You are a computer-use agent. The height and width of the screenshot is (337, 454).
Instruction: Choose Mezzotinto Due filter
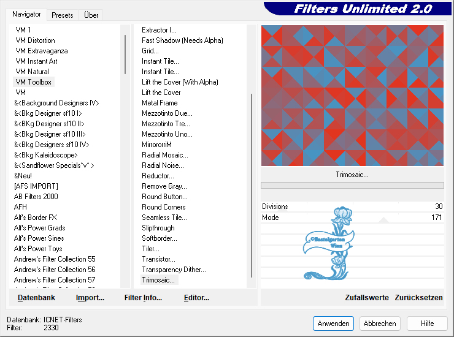pyautogui.click(x=167, y=113)
